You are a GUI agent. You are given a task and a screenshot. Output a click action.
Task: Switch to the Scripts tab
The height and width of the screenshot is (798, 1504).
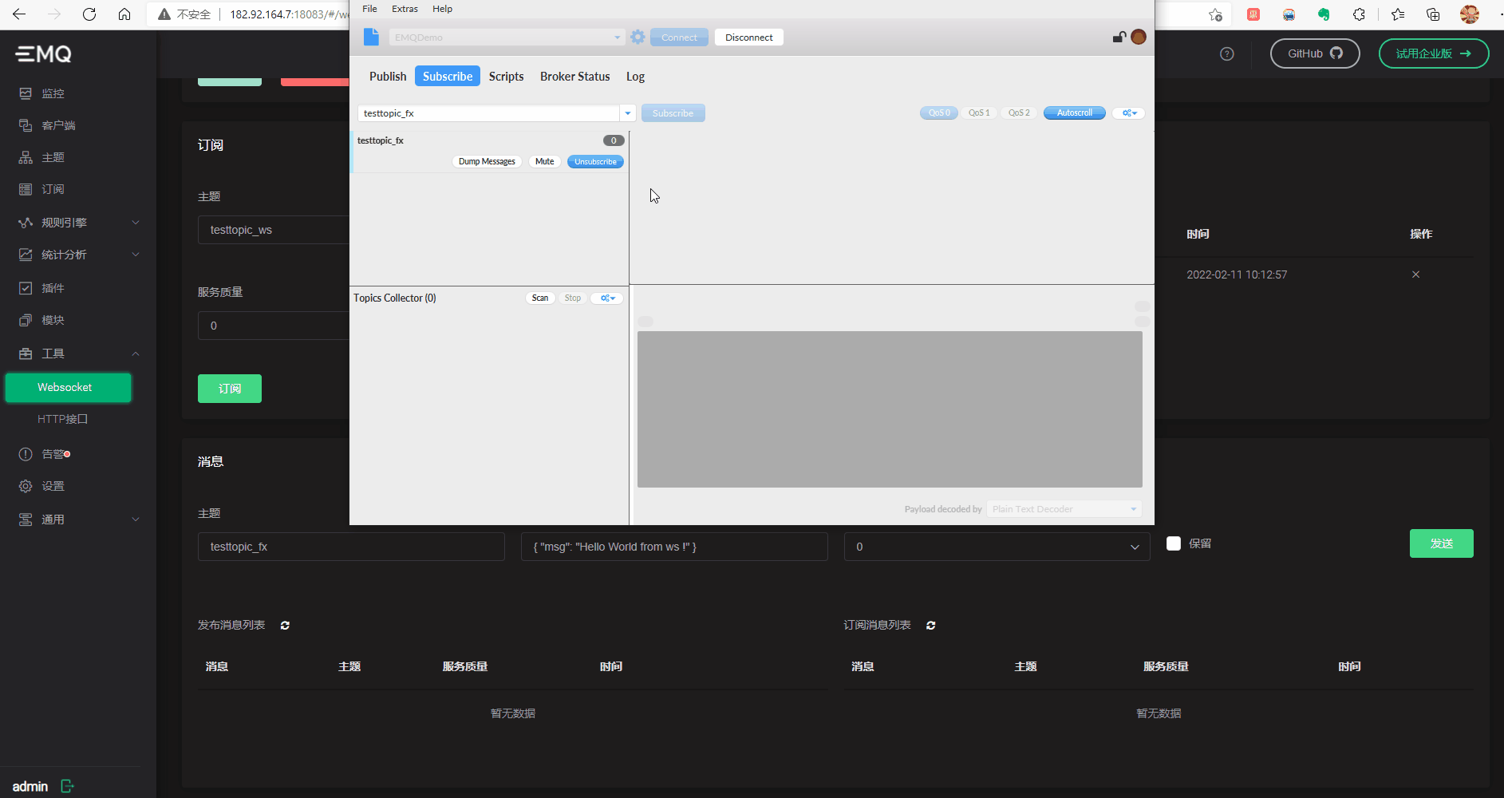[x=506, y=77]
